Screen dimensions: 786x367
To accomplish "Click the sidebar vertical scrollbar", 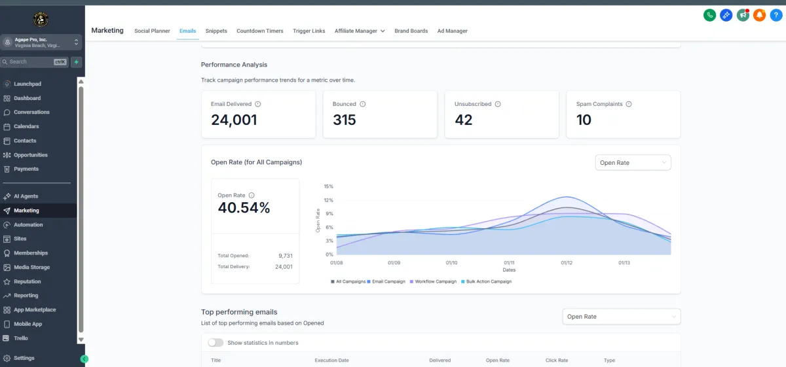I will (x=81, y=209).
